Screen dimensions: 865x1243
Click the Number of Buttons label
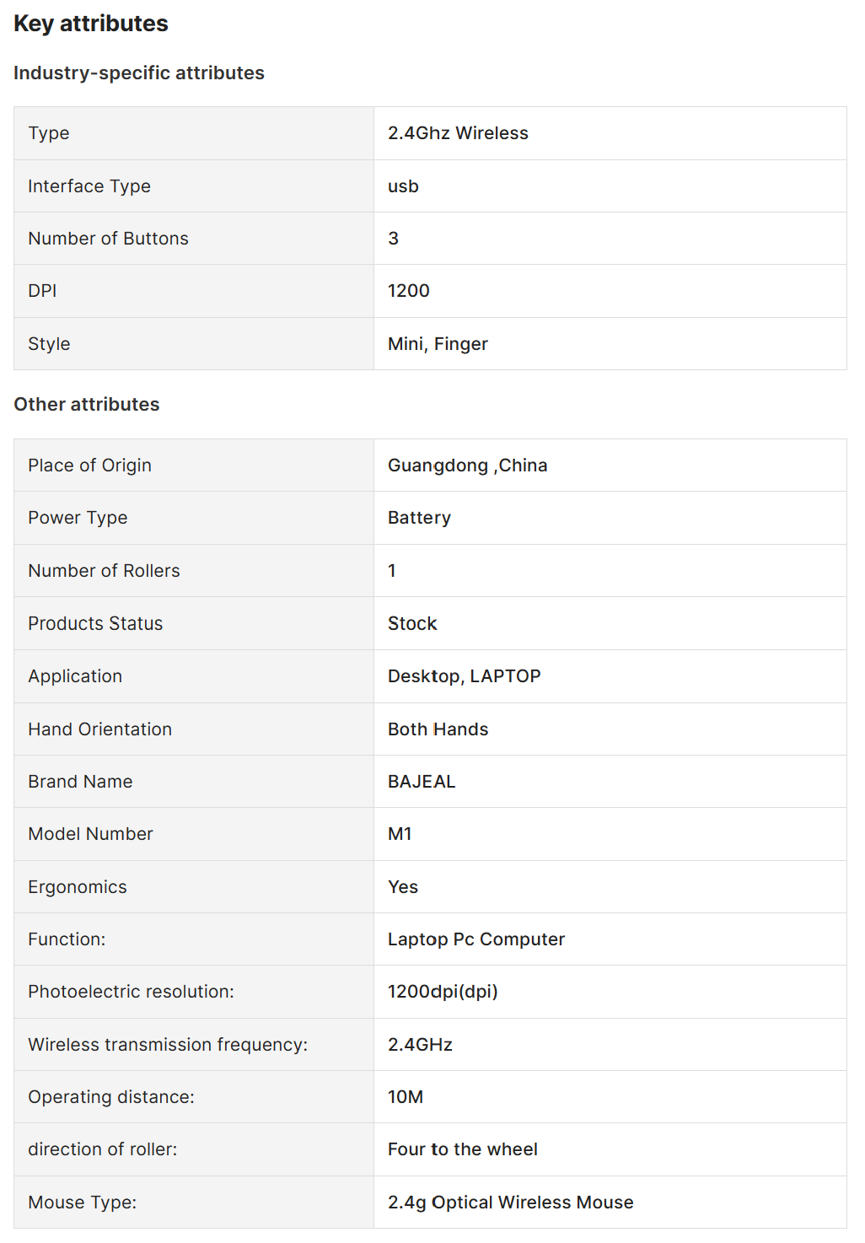coord(108,239)
